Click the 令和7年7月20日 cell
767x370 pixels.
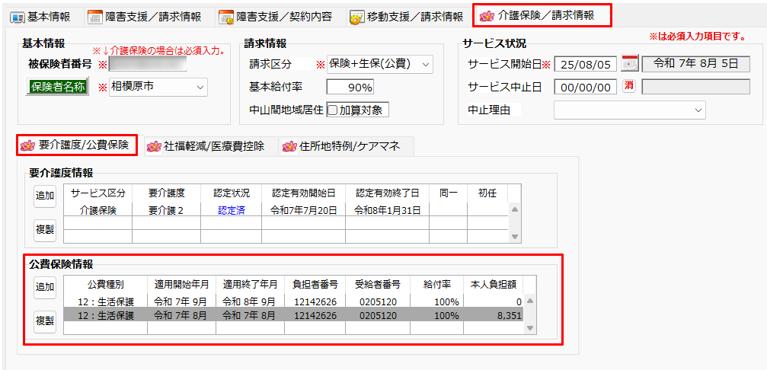tap(303, 210)
